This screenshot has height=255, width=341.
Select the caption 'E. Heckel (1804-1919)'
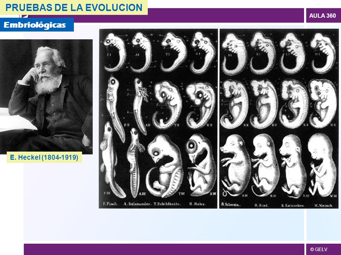coord(44,157)
